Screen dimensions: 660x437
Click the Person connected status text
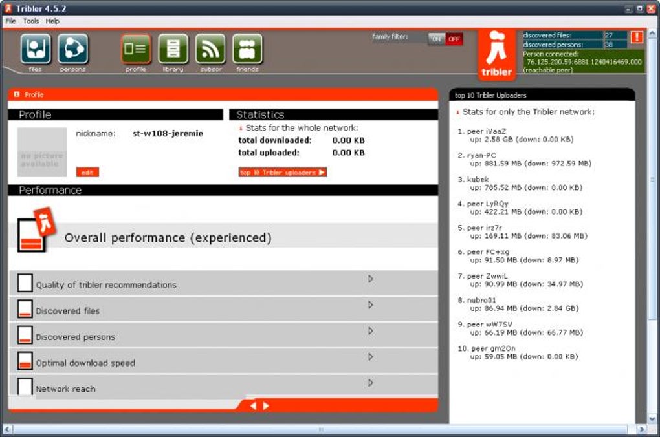[583, 62]
